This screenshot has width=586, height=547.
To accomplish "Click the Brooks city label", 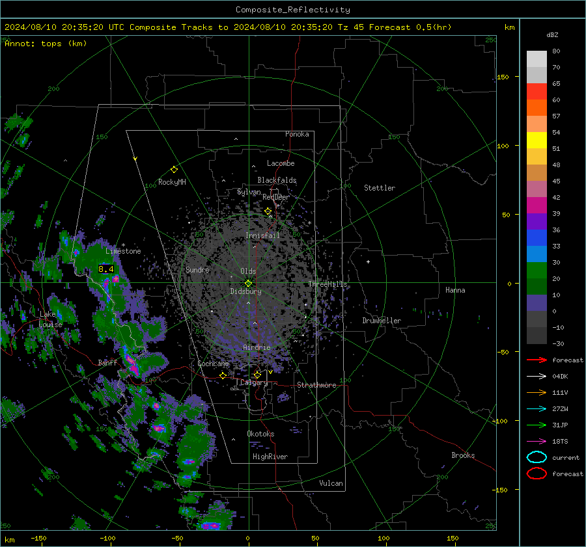I will tap(463, 455).
